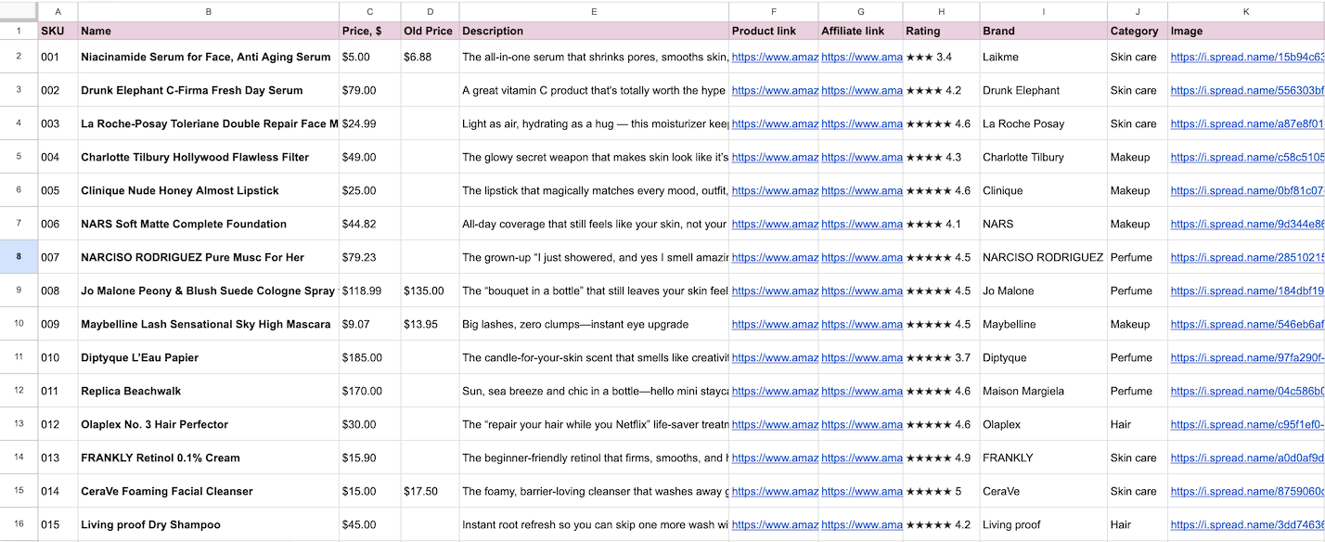This screenshot has height=542, width=1325.
Task: Select the $5.00 price cell
Action: 370,57
